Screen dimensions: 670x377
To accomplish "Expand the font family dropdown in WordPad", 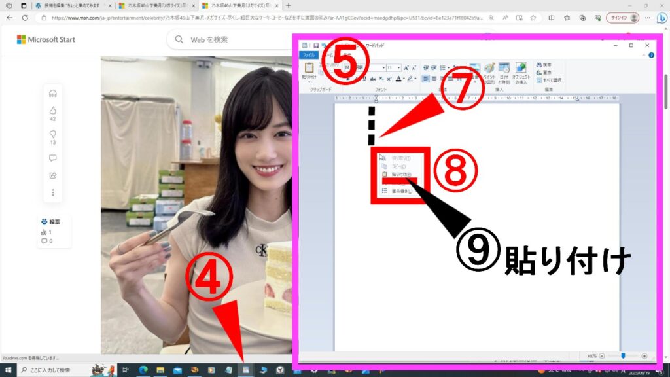I will coord(383,68).
